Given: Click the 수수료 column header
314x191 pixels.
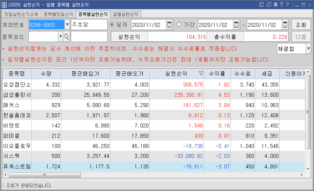Looking at the screenshot, I should pos(243,74).
